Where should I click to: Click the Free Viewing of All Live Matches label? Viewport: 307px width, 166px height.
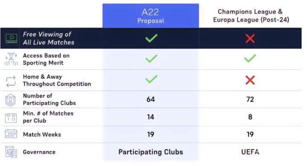point(49,38)
